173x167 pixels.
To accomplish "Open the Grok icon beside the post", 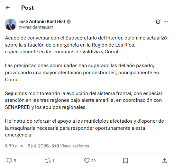I will coord(158,22).
